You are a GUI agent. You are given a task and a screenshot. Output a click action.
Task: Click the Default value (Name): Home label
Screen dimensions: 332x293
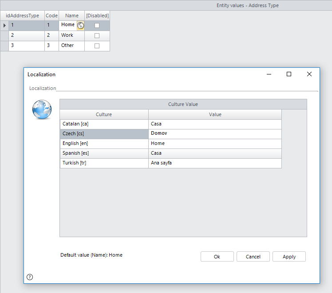[x=91, y=255]
